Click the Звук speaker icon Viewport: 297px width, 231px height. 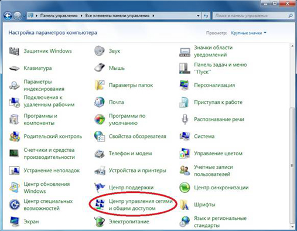[x=100, y=51]
